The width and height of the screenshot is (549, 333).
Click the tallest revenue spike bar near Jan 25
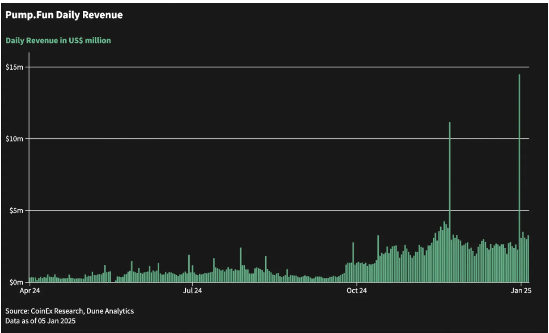(519, 178)
